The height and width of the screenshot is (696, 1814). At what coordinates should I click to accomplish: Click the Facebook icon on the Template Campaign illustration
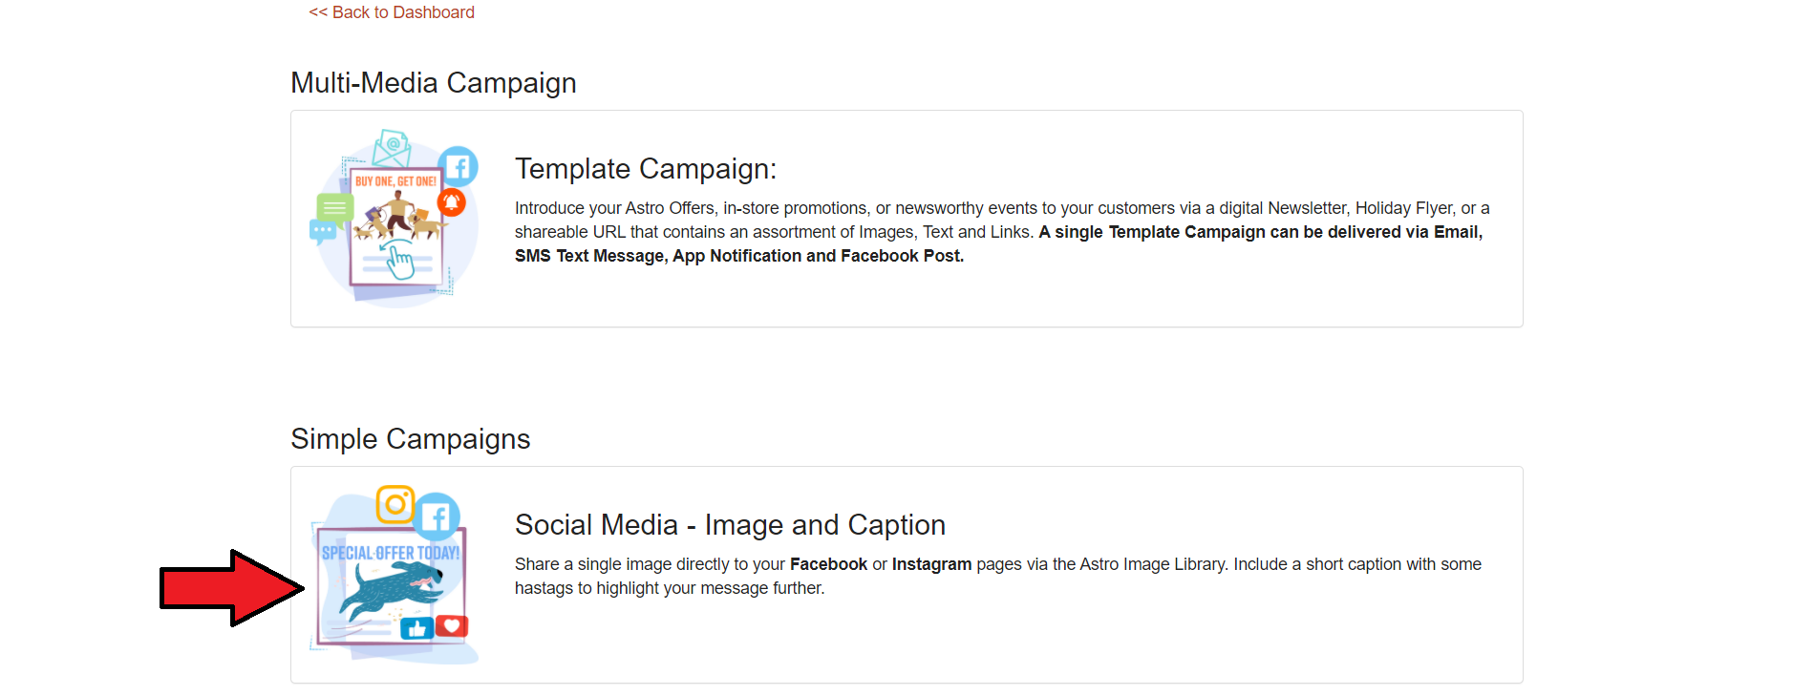pyautogui.click(x=459, y=167)
